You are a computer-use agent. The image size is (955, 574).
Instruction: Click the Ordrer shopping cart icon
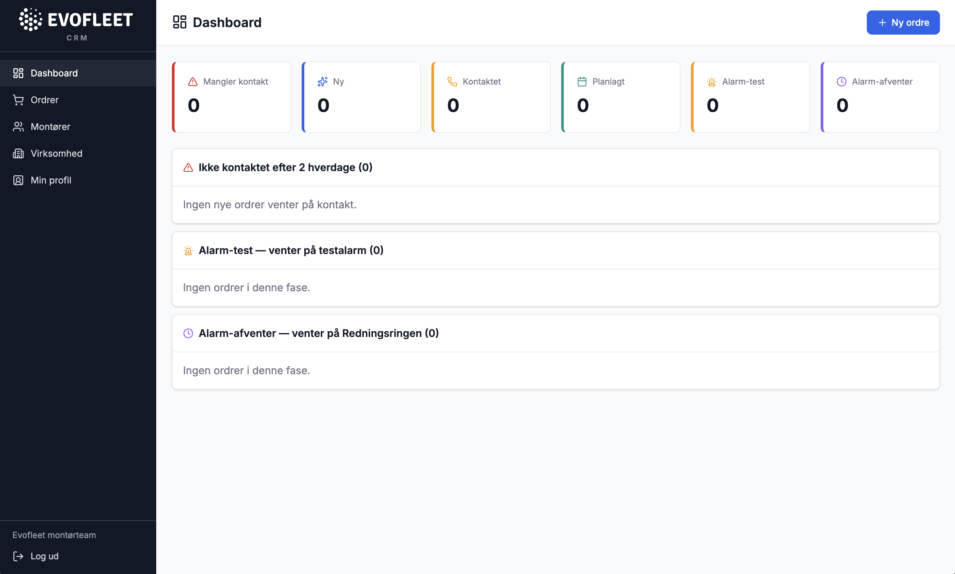click(18, 100)
